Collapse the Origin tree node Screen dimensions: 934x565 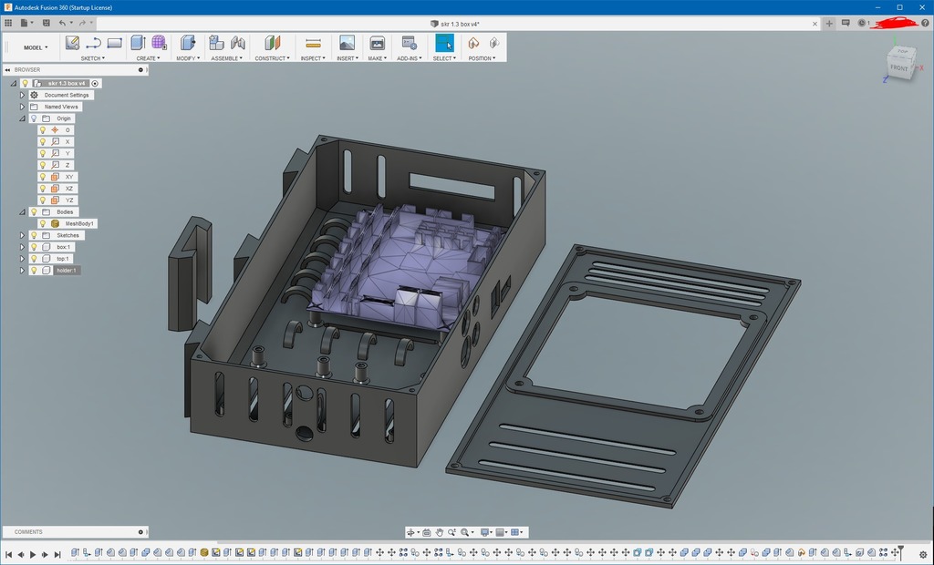point(22,118)
